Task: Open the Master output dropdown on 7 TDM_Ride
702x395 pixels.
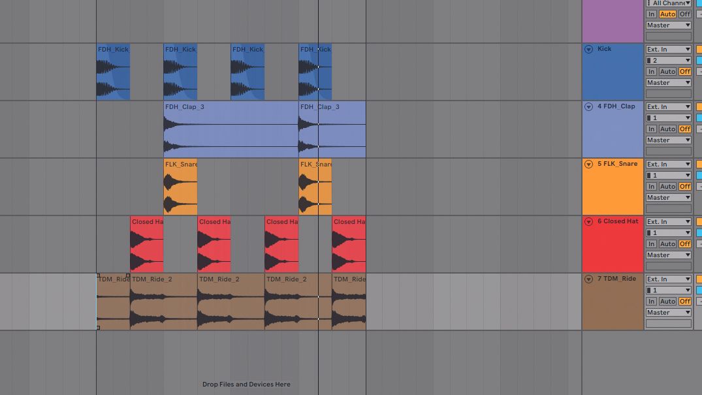Action: tap(667, 312)
